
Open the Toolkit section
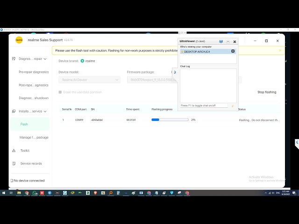[x=25, y=150]
